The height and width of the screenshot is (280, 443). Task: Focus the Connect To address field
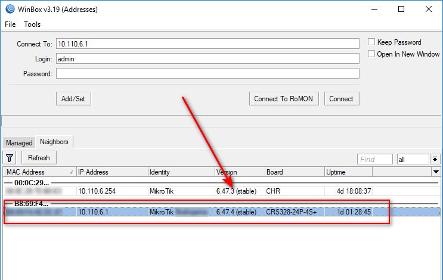pos(207,43)
